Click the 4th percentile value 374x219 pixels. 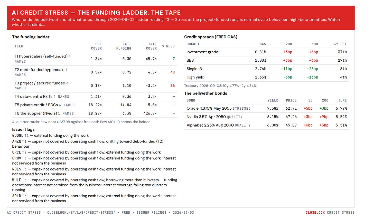[x=343, y=77]
